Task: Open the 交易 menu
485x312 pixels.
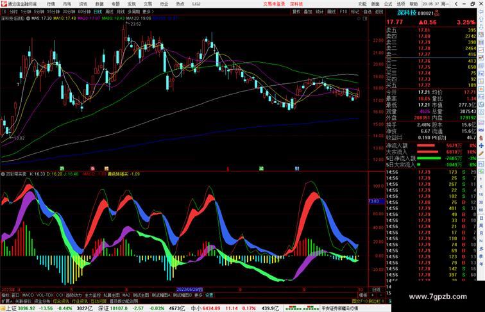Action: click(x=148, y=4)
